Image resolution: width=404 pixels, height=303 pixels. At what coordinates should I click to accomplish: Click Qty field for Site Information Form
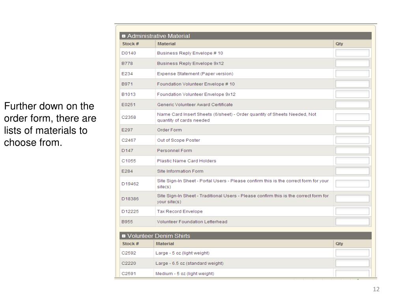(352, 171)
